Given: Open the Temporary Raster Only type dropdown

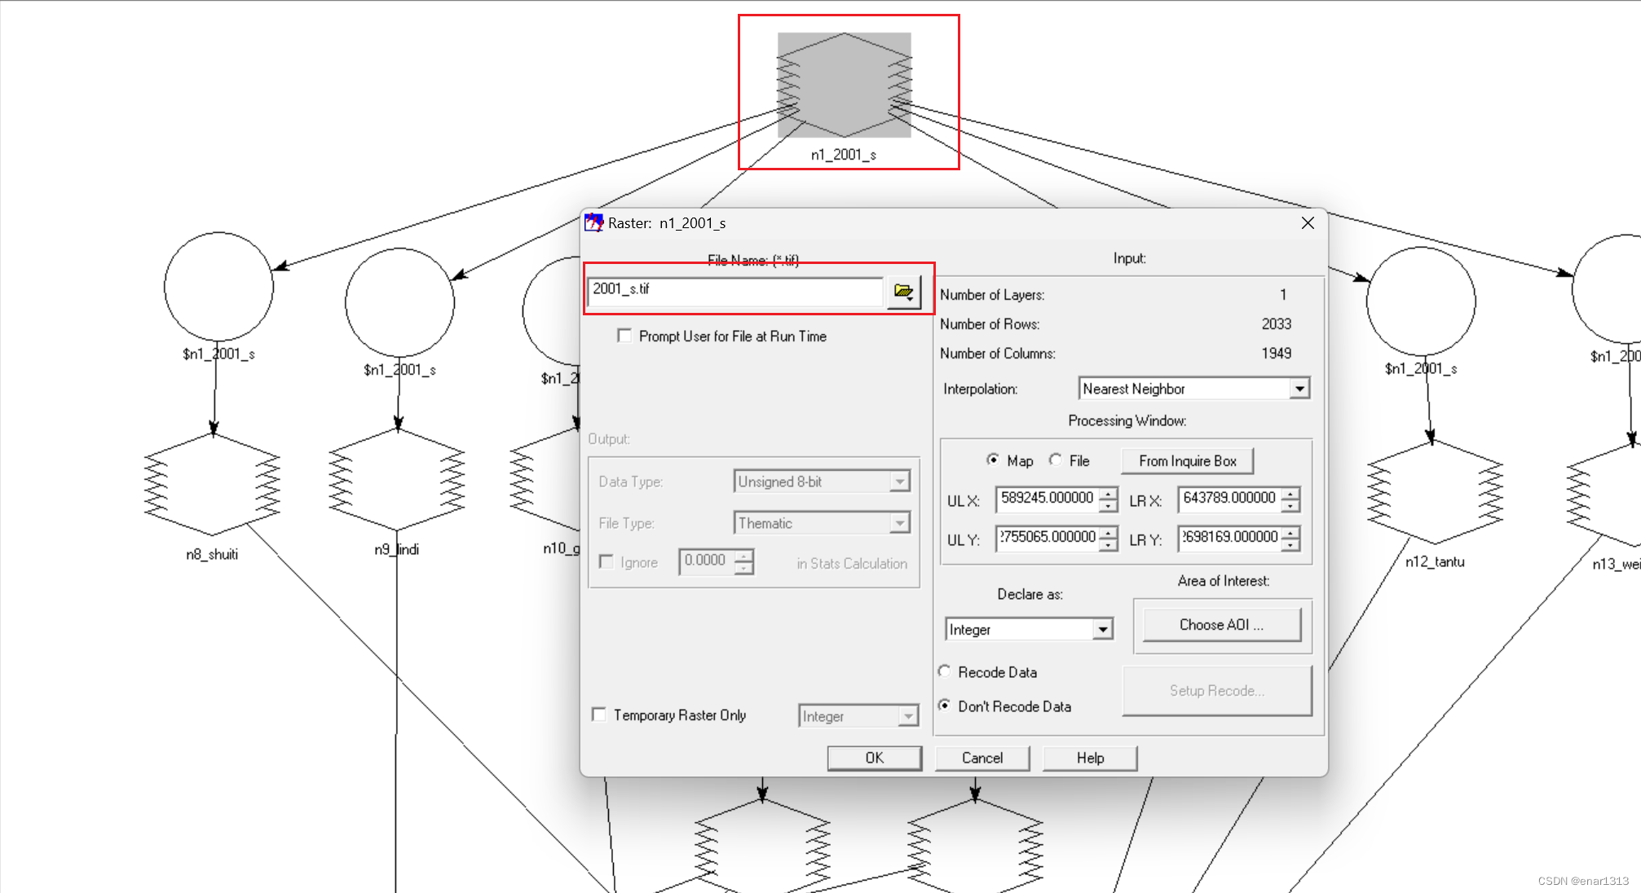Looking at the screenshot, I should tap(910, 715).
